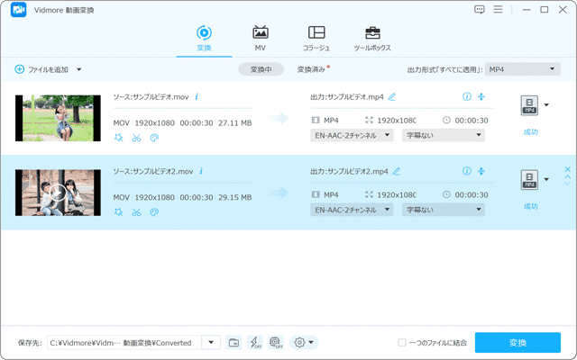
Task: Open effect edit wand for サンプルビデオ.mov
Action: [118, 138]
